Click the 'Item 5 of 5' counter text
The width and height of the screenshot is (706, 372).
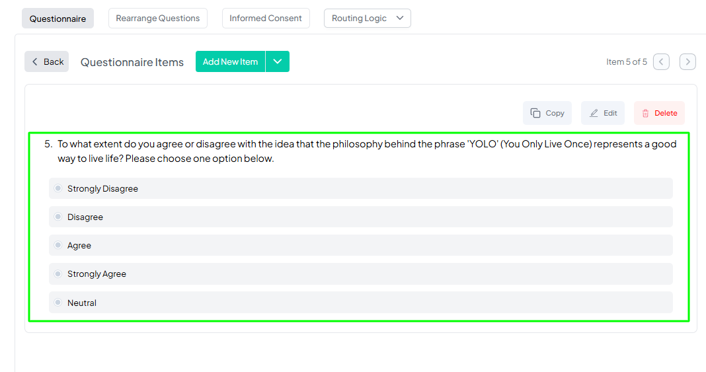point(626,61)
